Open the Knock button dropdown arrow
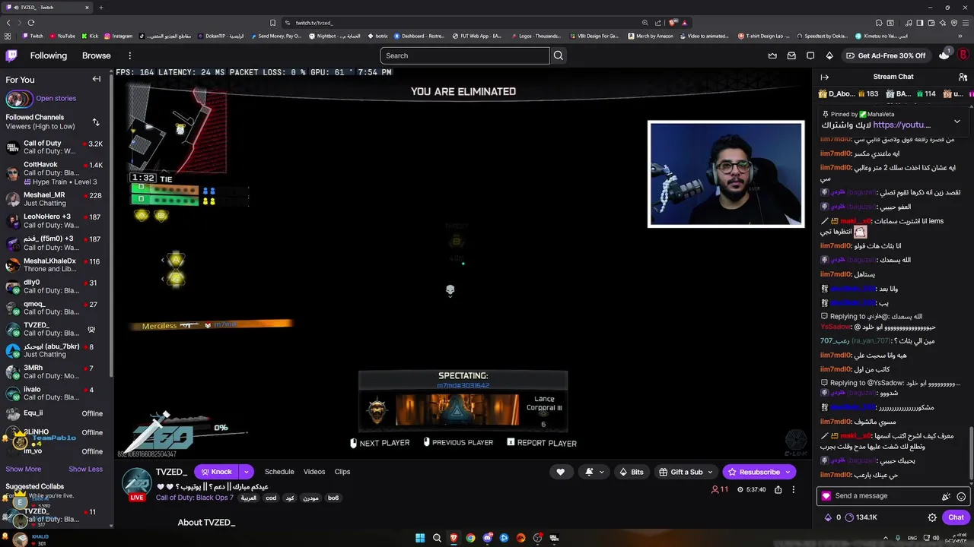Screen dimensions: 974x547 point(246,472)
